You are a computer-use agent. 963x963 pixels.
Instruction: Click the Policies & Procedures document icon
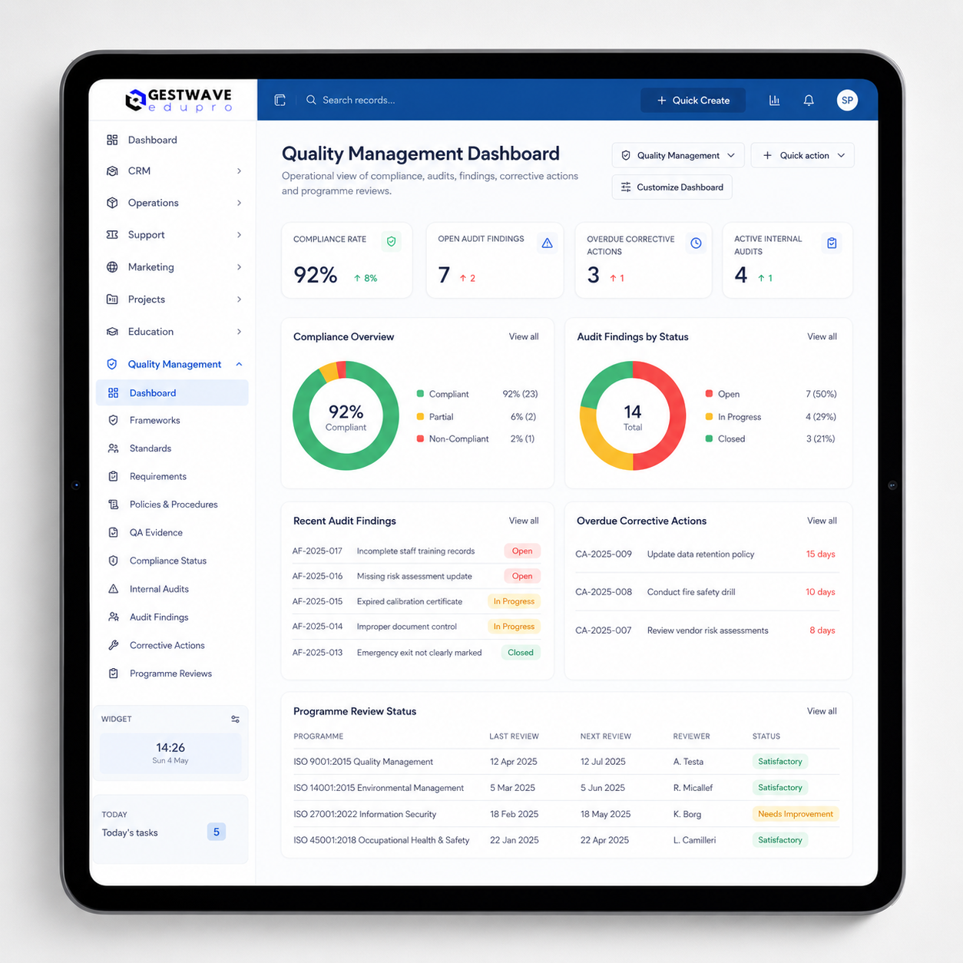114,505
